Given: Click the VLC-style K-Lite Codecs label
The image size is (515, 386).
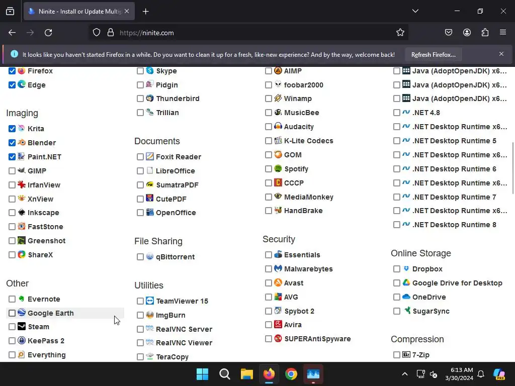Looking at the screenshot, I should 308,141.
